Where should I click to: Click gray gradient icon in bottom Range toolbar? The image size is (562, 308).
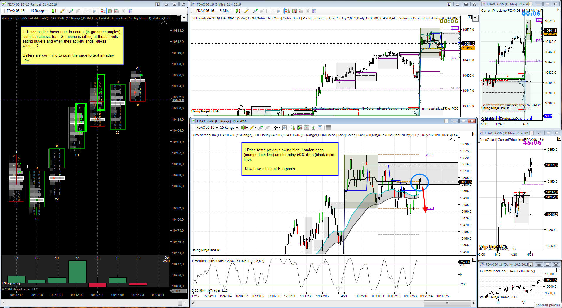[x=329, y=128]
